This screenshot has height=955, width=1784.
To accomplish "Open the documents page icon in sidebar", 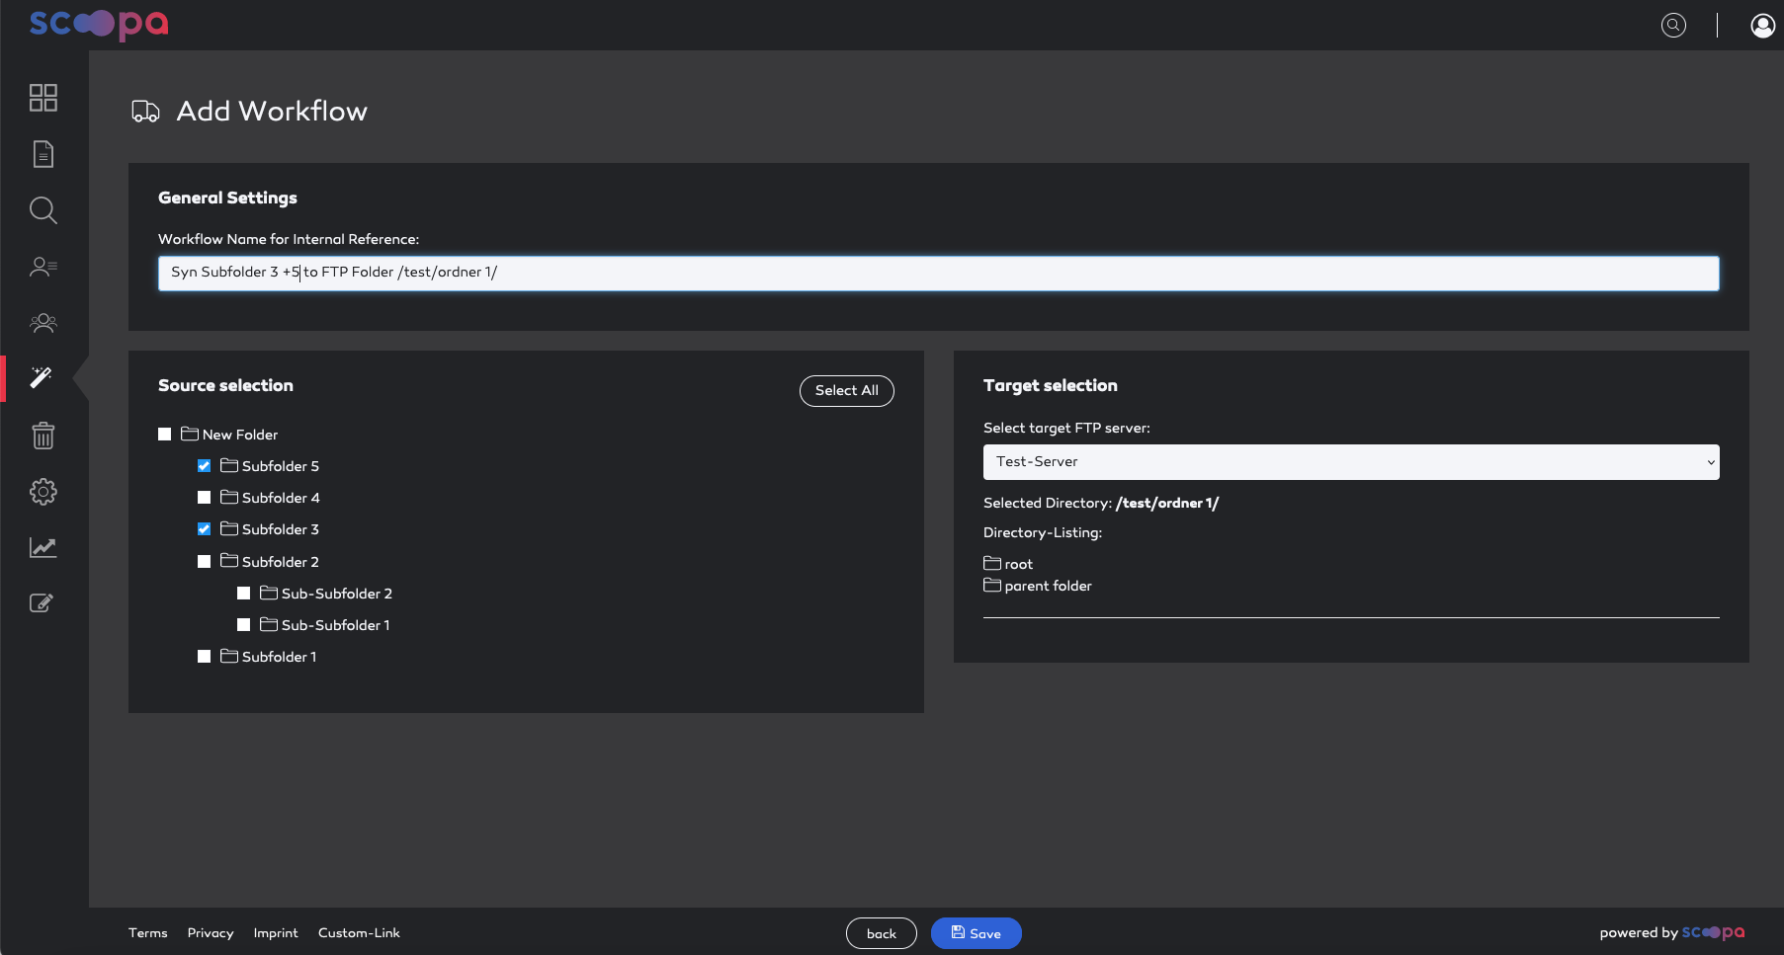I will click(43, 154).
